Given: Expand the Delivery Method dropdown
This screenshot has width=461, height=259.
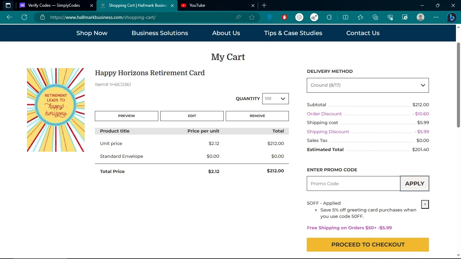Looking at the screenshot, I should pos(368,85).
